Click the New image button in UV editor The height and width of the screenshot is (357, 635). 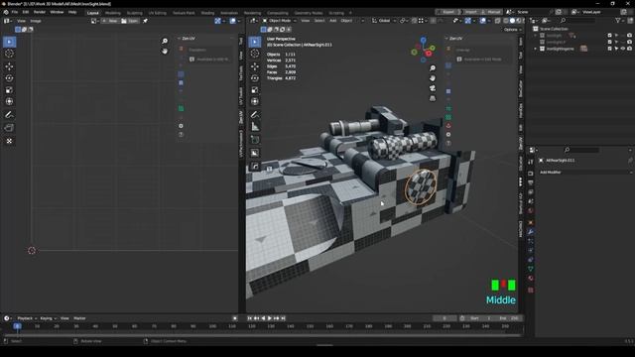pyautogui.click(x=110, y=21)
